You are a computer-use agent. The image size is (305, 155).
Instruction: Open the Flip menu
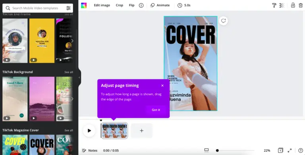pyautogui.click(x=132, y=5)
